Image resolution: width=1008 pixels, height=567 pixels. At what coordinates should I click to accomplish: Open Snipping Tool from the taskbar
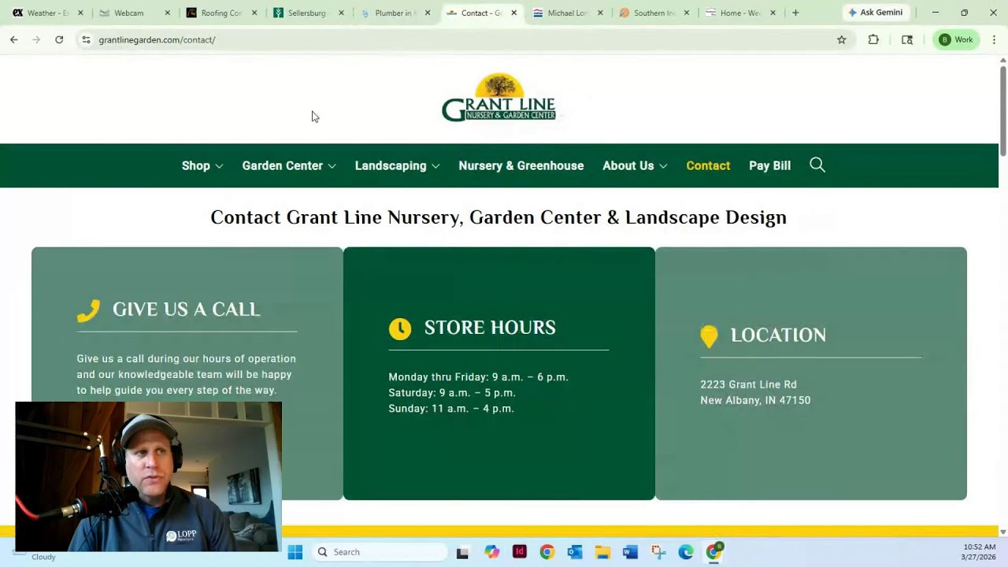[658, 552]
